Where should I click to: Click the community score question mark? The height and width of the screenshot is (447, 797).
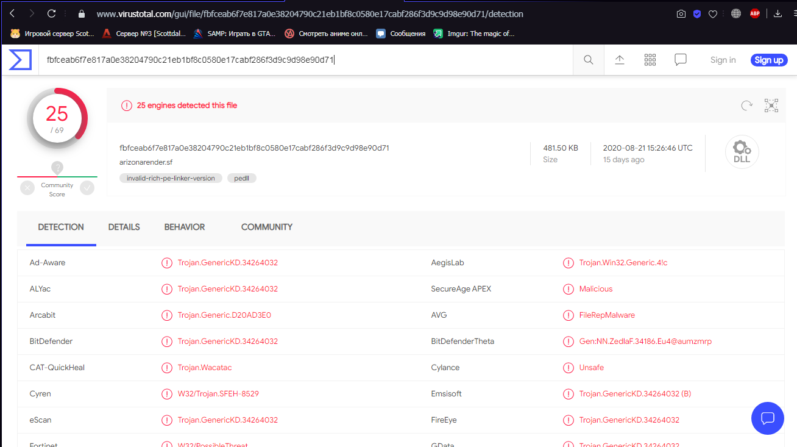coord(57,168)
